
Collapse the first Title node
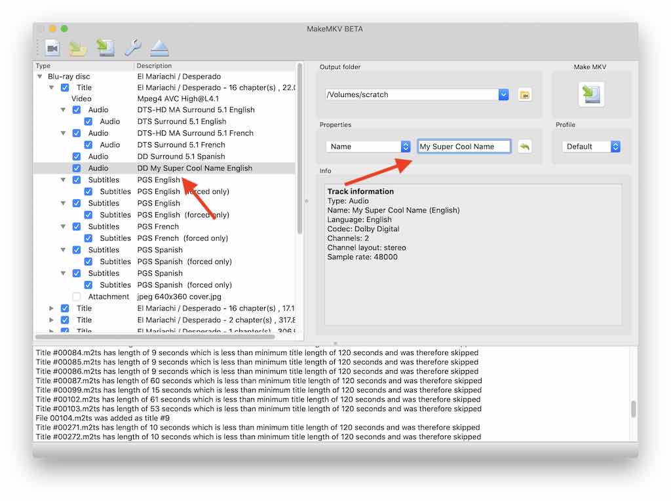point(51,87)
